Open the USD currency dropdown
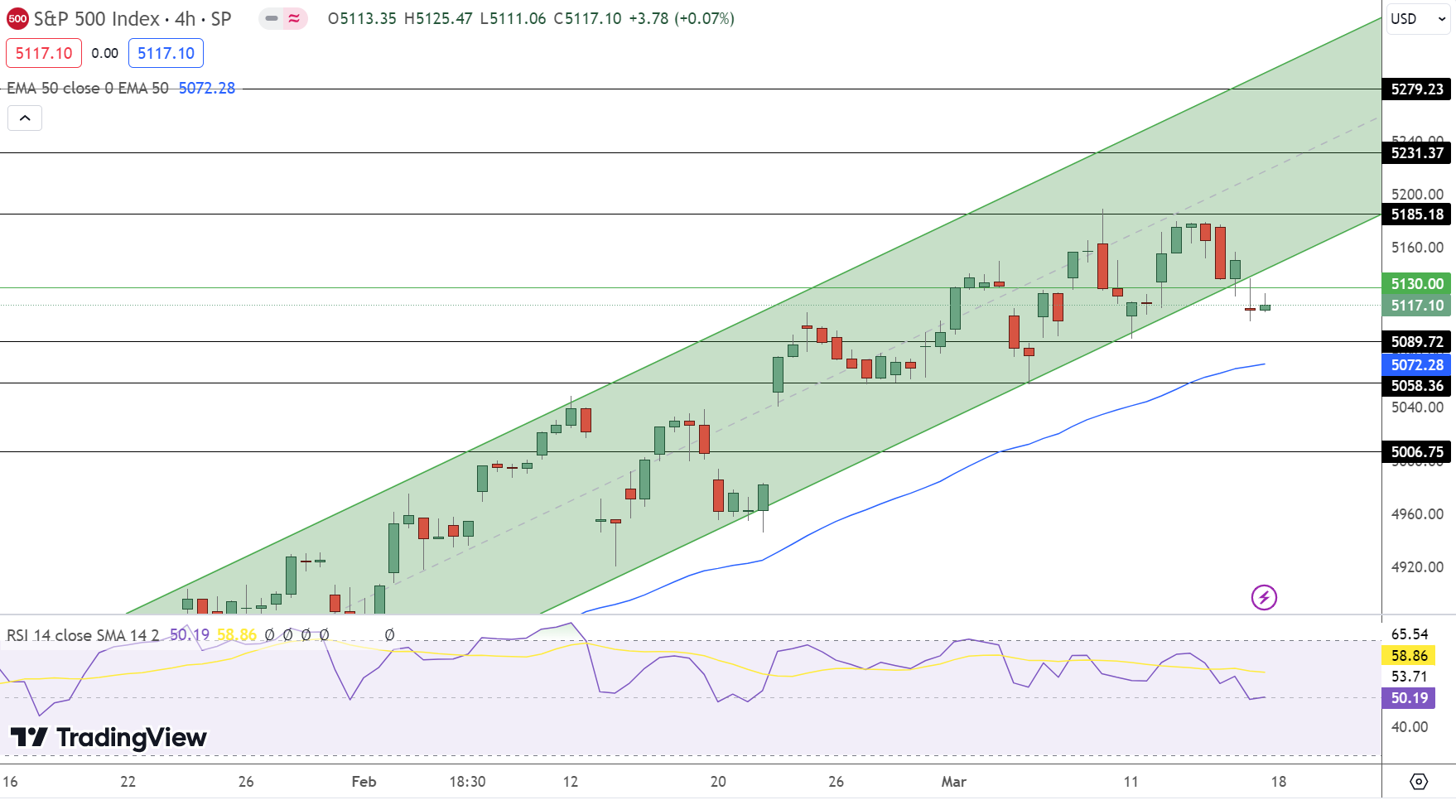This screenshot has width=1456, height=800. 1418,18
